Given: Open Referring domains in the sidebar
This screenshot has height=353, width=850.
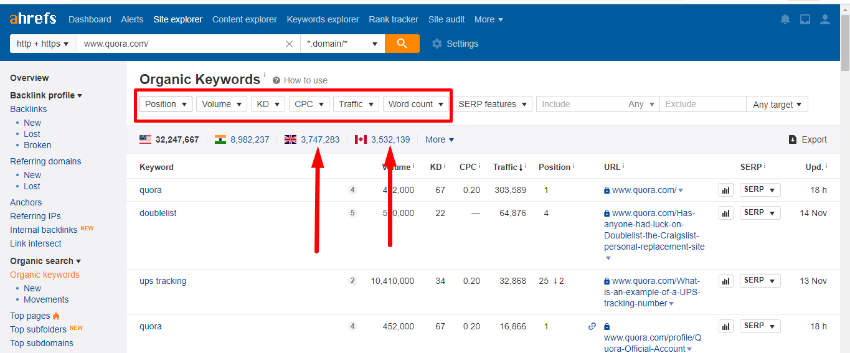Looking at the screenshot, I should (x=45, y=161).
